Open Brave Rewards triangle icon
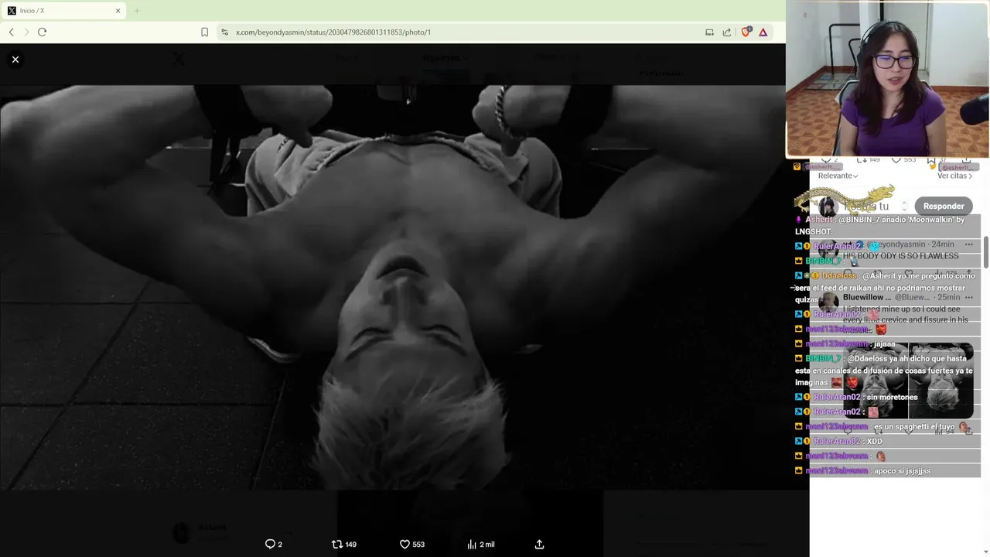990x557 pixels. point(763,32)
